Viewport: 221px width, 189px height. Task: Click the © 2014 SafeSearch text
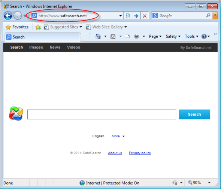(x=85, y=153)
